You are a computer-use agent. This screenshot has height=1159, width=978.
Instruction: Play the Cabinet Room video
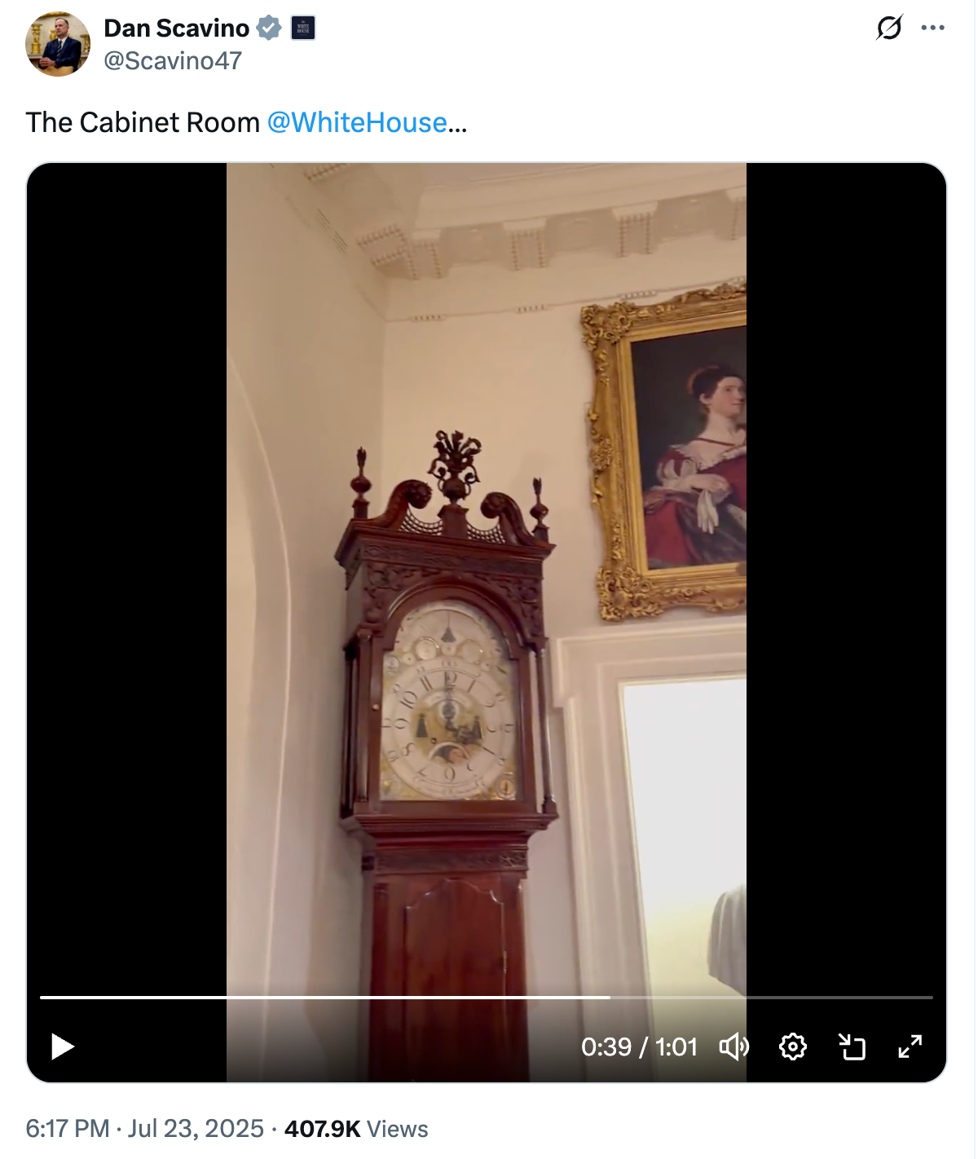click(63, 1047)
